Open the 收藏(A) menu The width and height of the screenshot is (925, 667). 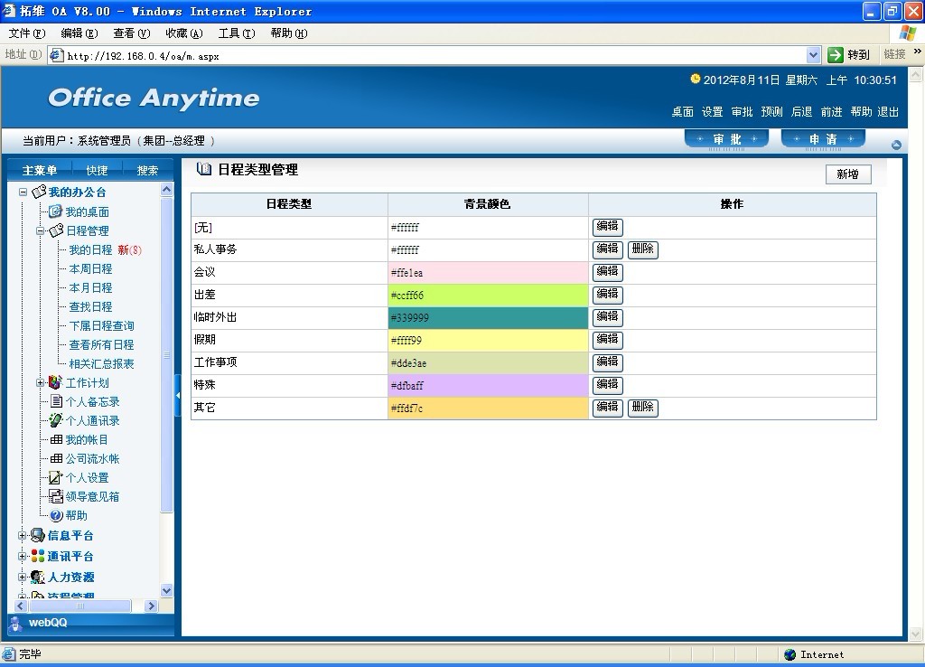click(x=183, y=33)
